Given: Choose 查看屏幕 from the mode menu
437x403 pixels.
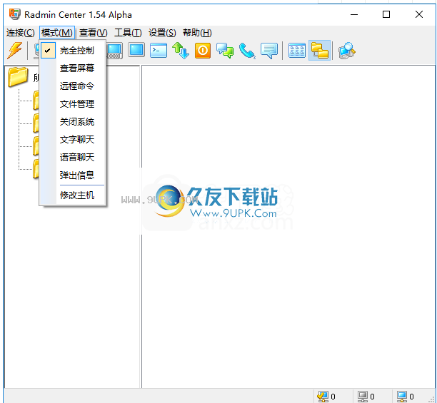Looking at the screenshot, I should pos(72,68).
